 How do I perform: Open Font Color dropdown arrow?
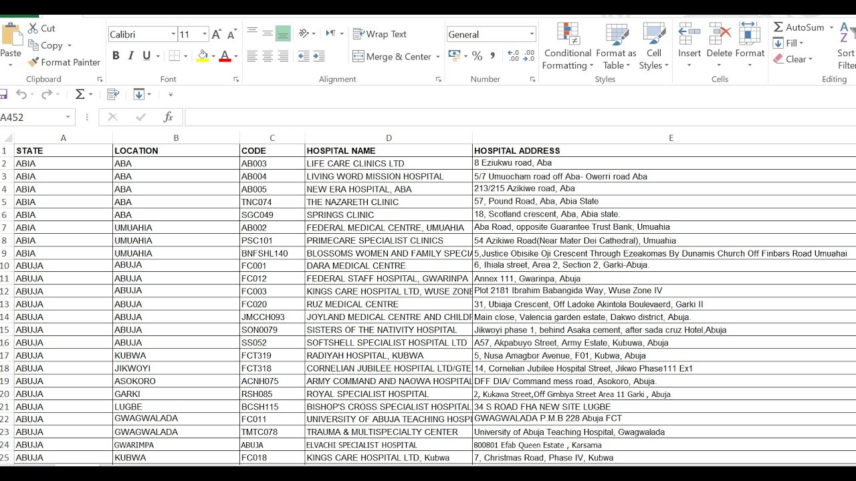point(236,57)
